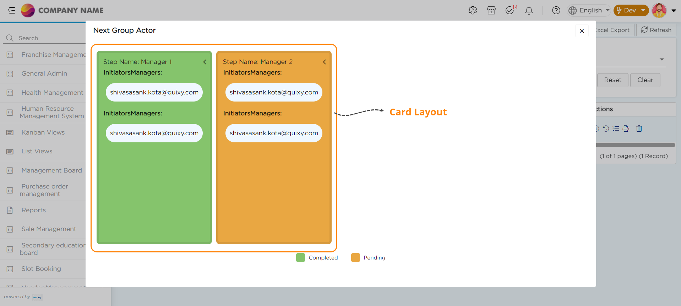Delete the record with trash icon
This screenshot has width=681, height=306.
click(x=639, y=129)
